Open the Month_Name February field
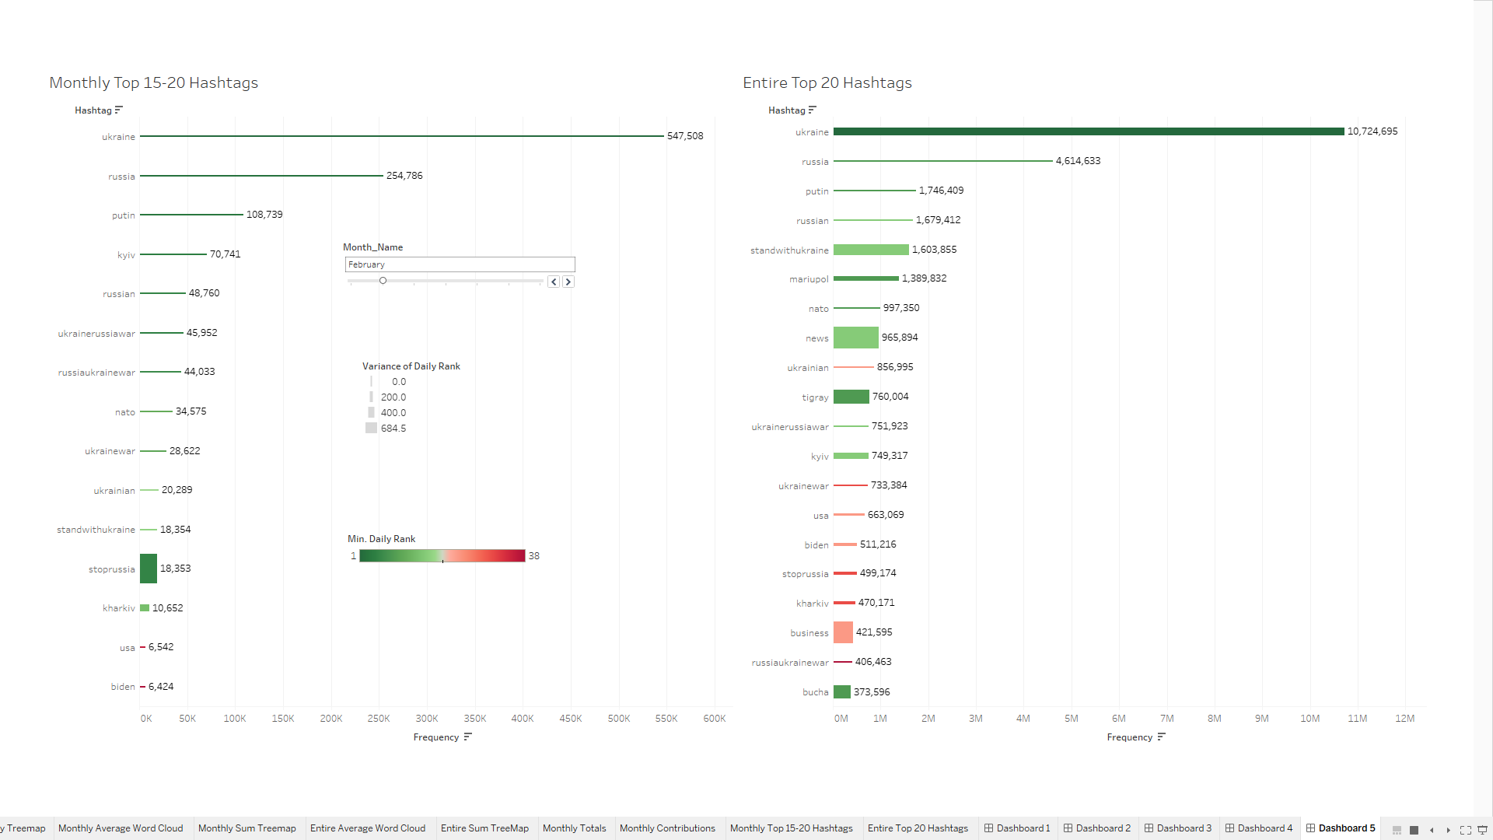The image size is (1493, 840). (460, 264)
